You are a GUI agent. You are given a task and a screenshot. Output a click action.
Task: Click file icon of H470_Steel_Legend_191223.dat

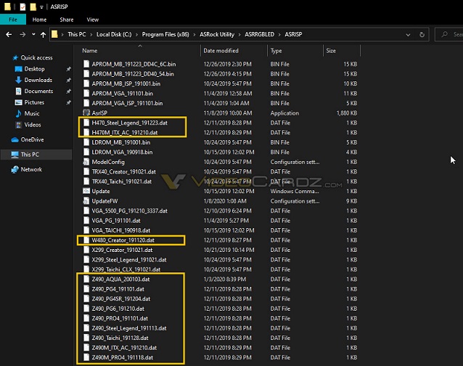point(86,123)
